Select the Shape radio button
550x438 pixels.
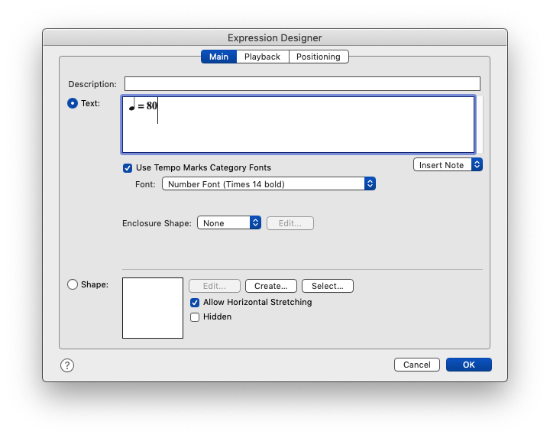pyautogui.click(x=73, y=284)
